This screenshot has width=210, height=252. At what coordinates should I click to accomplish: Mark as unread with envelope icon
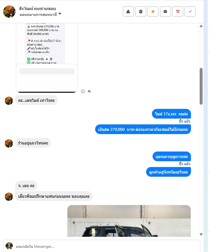[x=165, y=11]
